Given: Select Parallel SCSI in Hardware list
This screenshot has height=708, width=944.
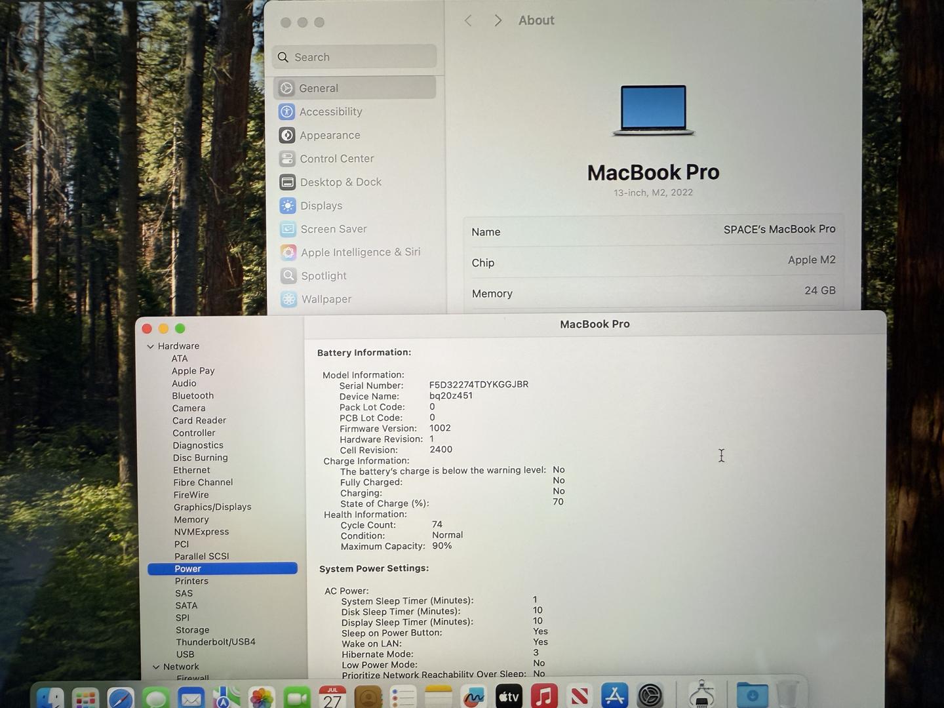Looking at the screenshot, I should tap(202, 557).
